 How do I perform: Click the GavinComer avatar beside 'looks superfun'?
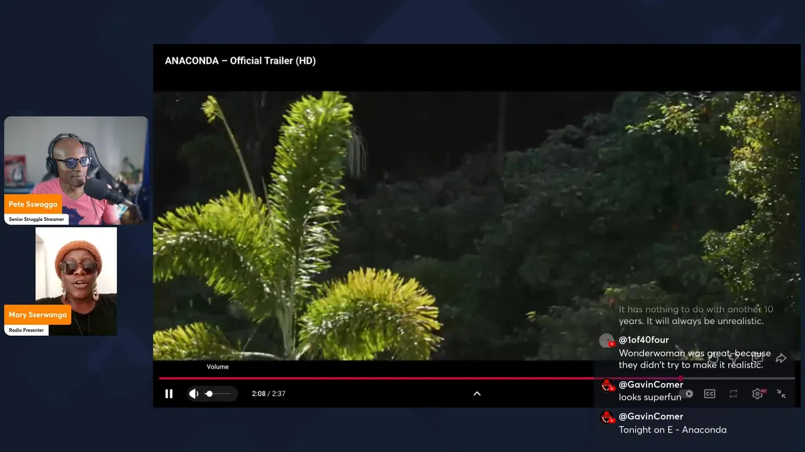(x=607, y=385)
